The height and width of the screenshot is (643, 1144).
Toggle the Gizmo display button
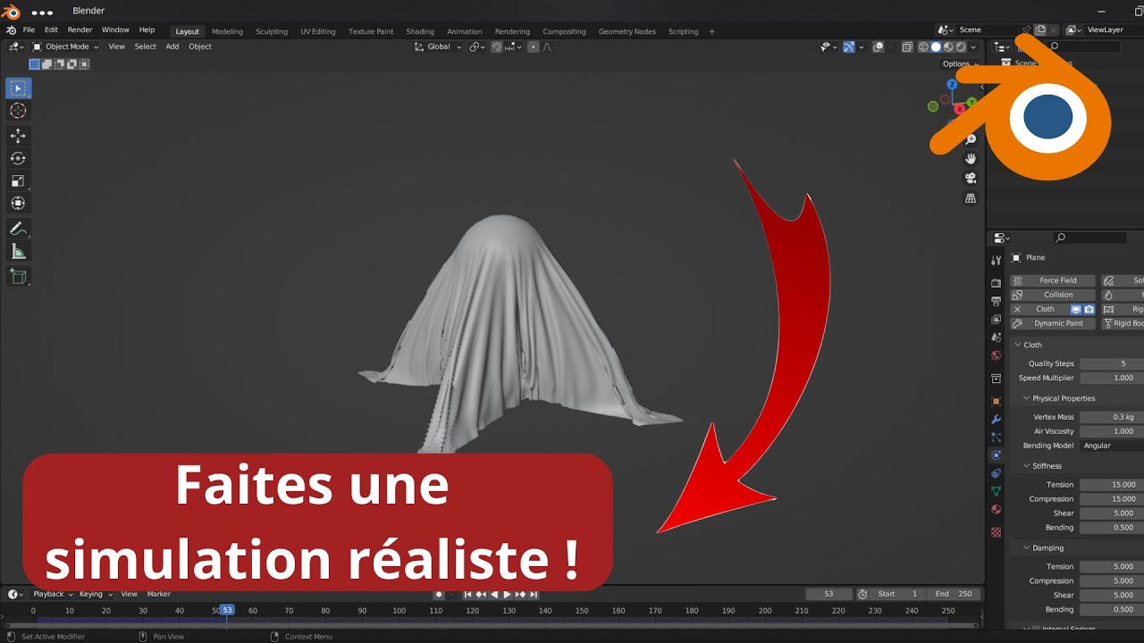849,47
